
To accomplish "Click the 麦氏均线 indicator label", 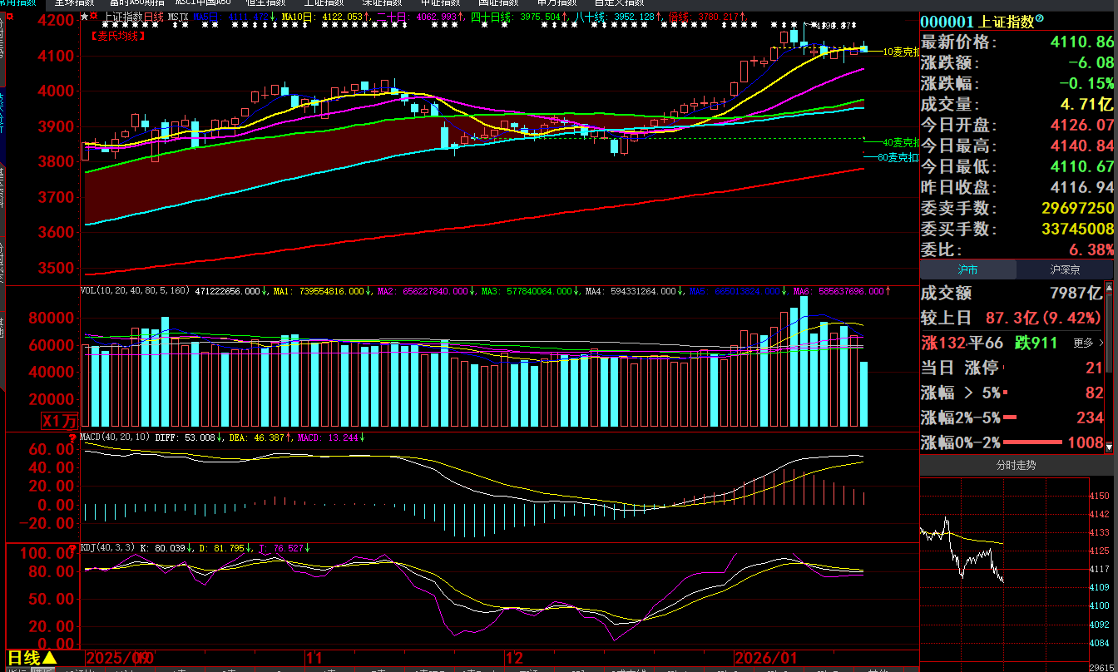I will point(117,36).
